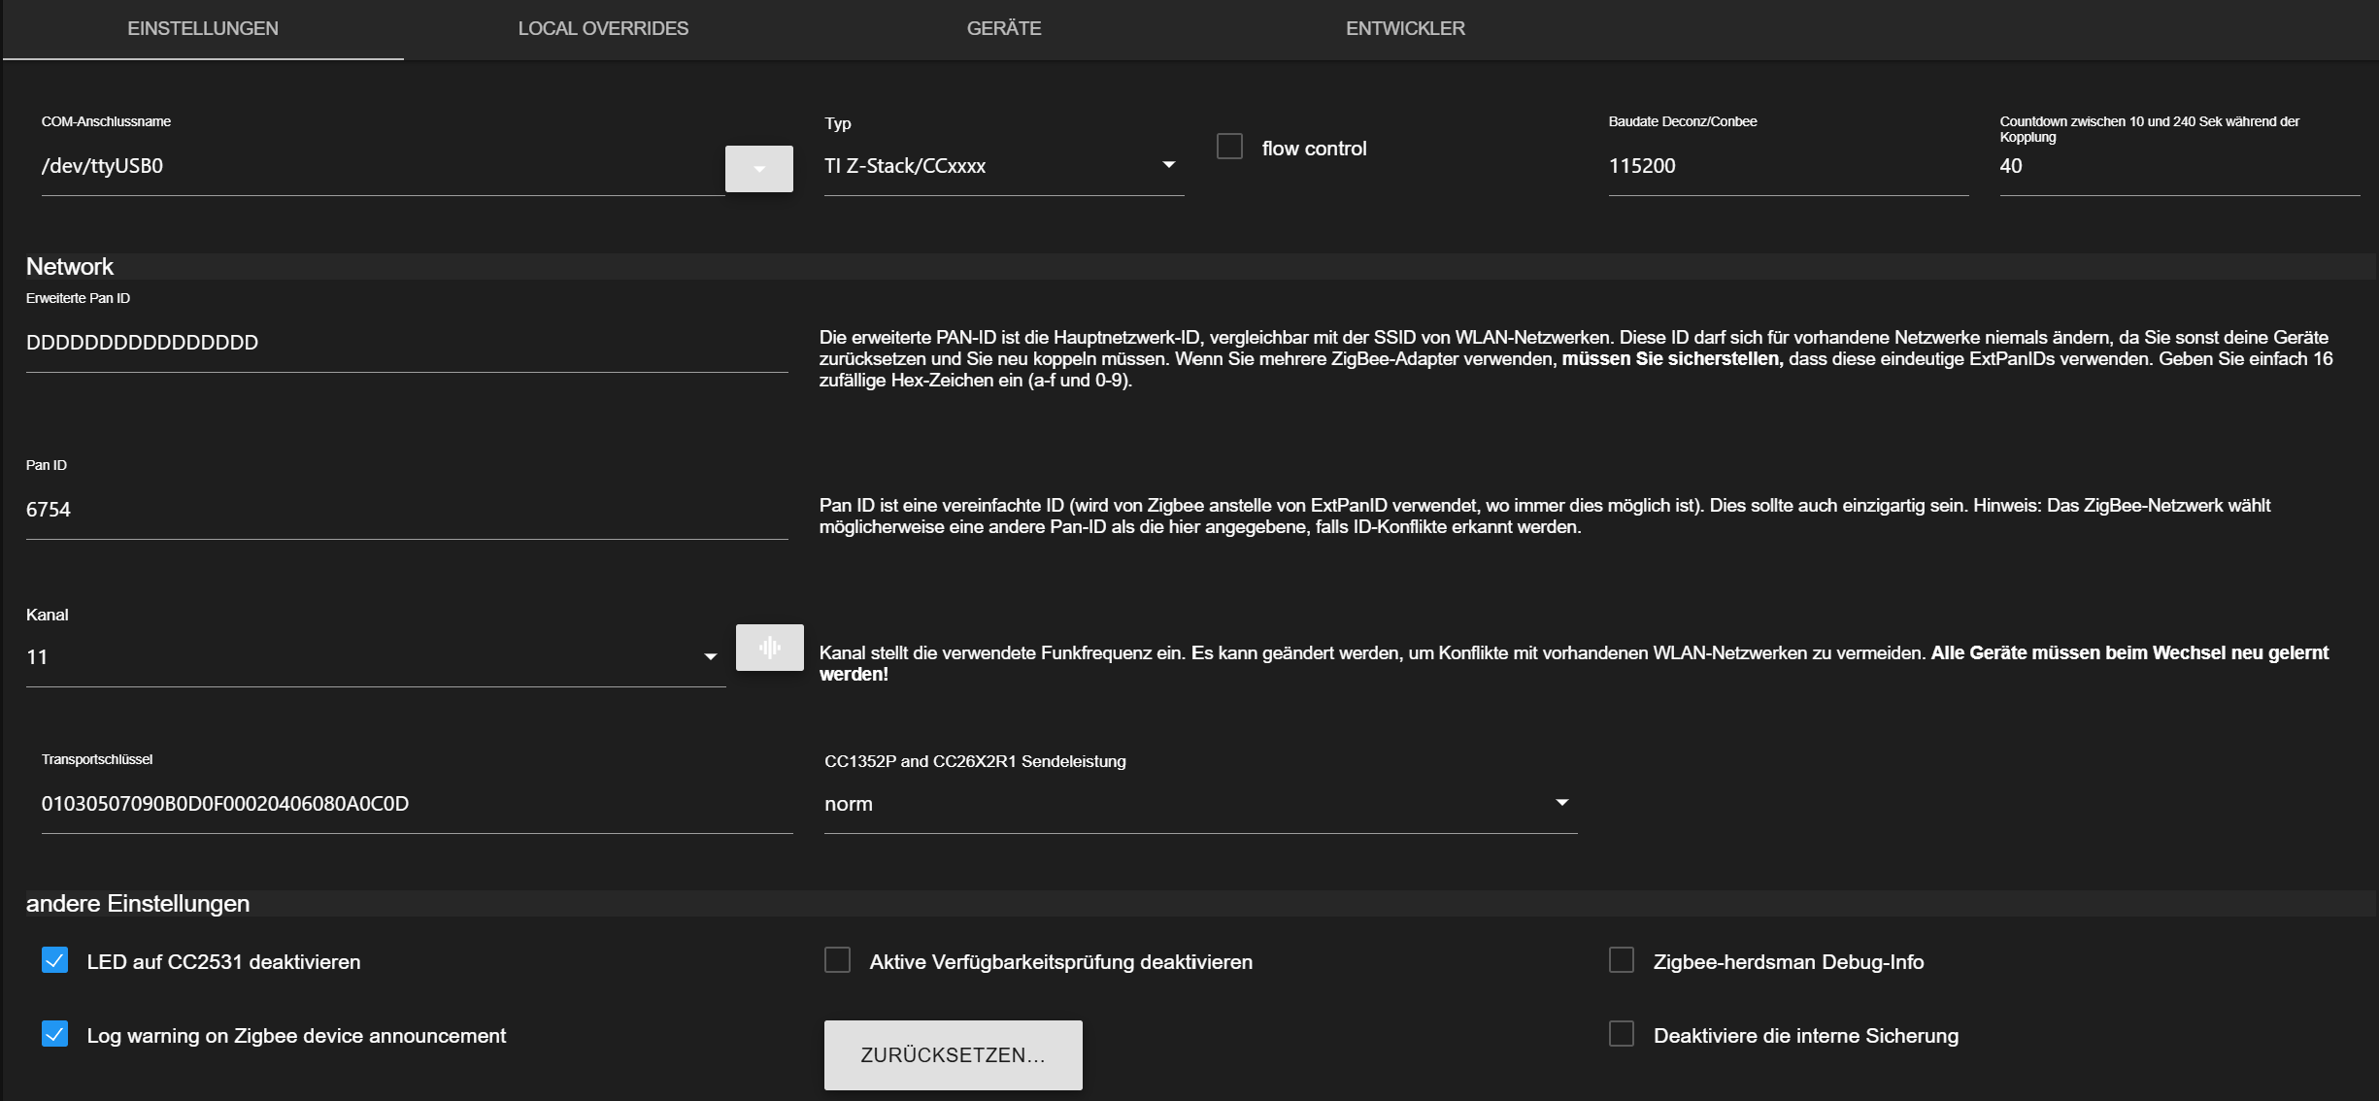The height and width of the screenshot is (1101, 2379).
Task: Click the Transportschlüssel input field
Action: tap(416, 804)
